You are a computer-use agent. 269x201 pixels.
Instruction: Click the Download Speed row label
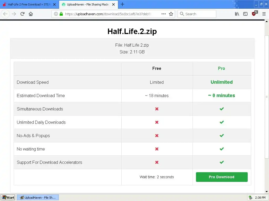33,82
